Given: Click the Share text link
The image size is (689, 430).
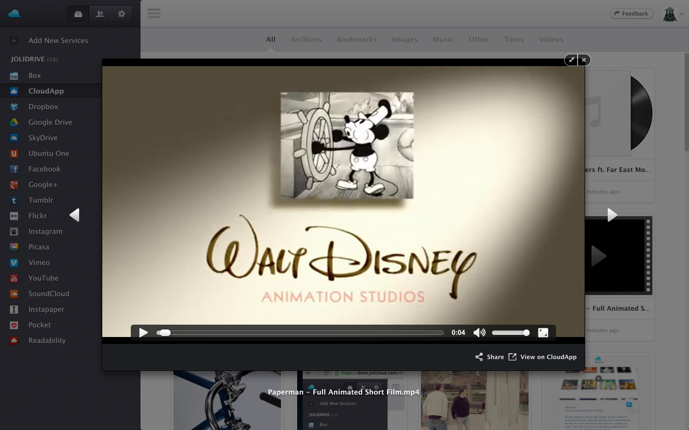Looking at the screenshot, I should tap(495, 357).
